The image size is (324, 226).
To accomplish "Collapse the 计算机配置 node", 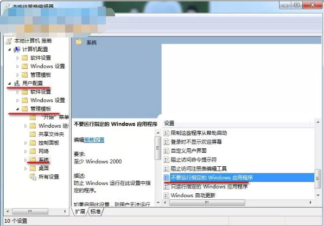I will pyautogui.click(x=9, y=49).
